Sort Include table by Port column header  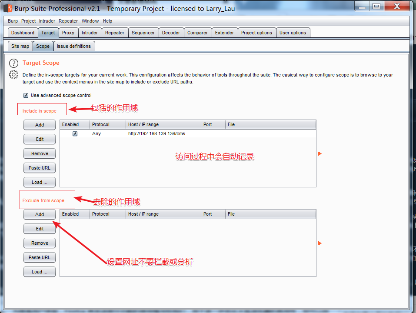213,124
